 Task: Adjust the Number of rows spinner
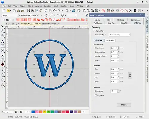[x=118, y=56]
